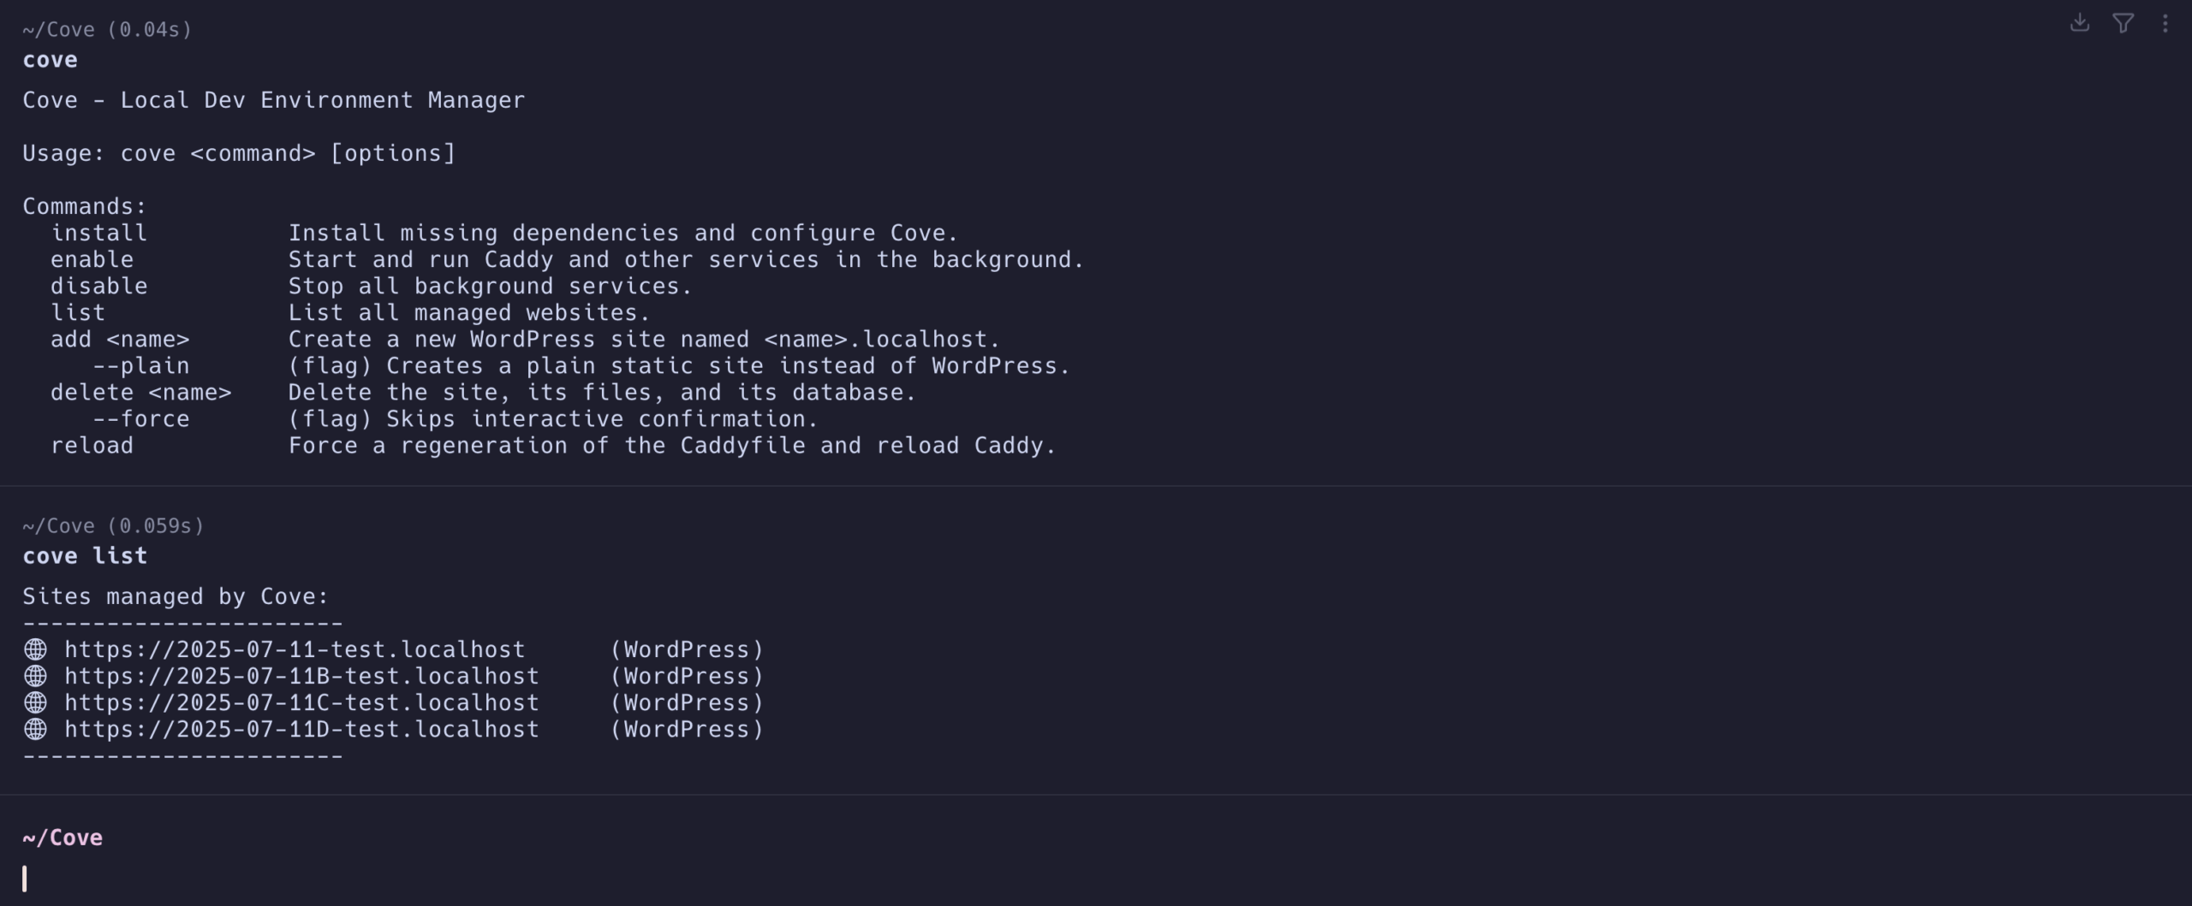Image resolution: width=2192 pixels, height=906 pixels.
Task: Click the download block output icon
Action: point(2079,23)
